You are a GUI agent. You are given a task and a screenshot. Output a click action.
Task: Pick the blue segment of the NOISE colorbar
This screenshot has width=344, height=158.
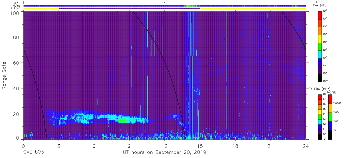point(330,126)
